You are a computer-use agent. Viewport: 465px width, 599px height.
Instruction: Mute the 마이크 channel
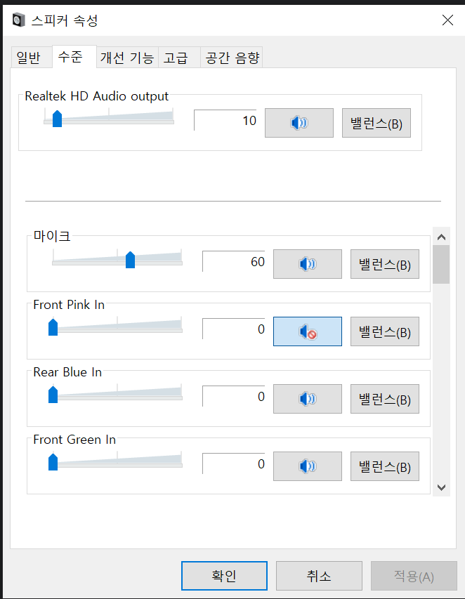(x=308, y=264)
